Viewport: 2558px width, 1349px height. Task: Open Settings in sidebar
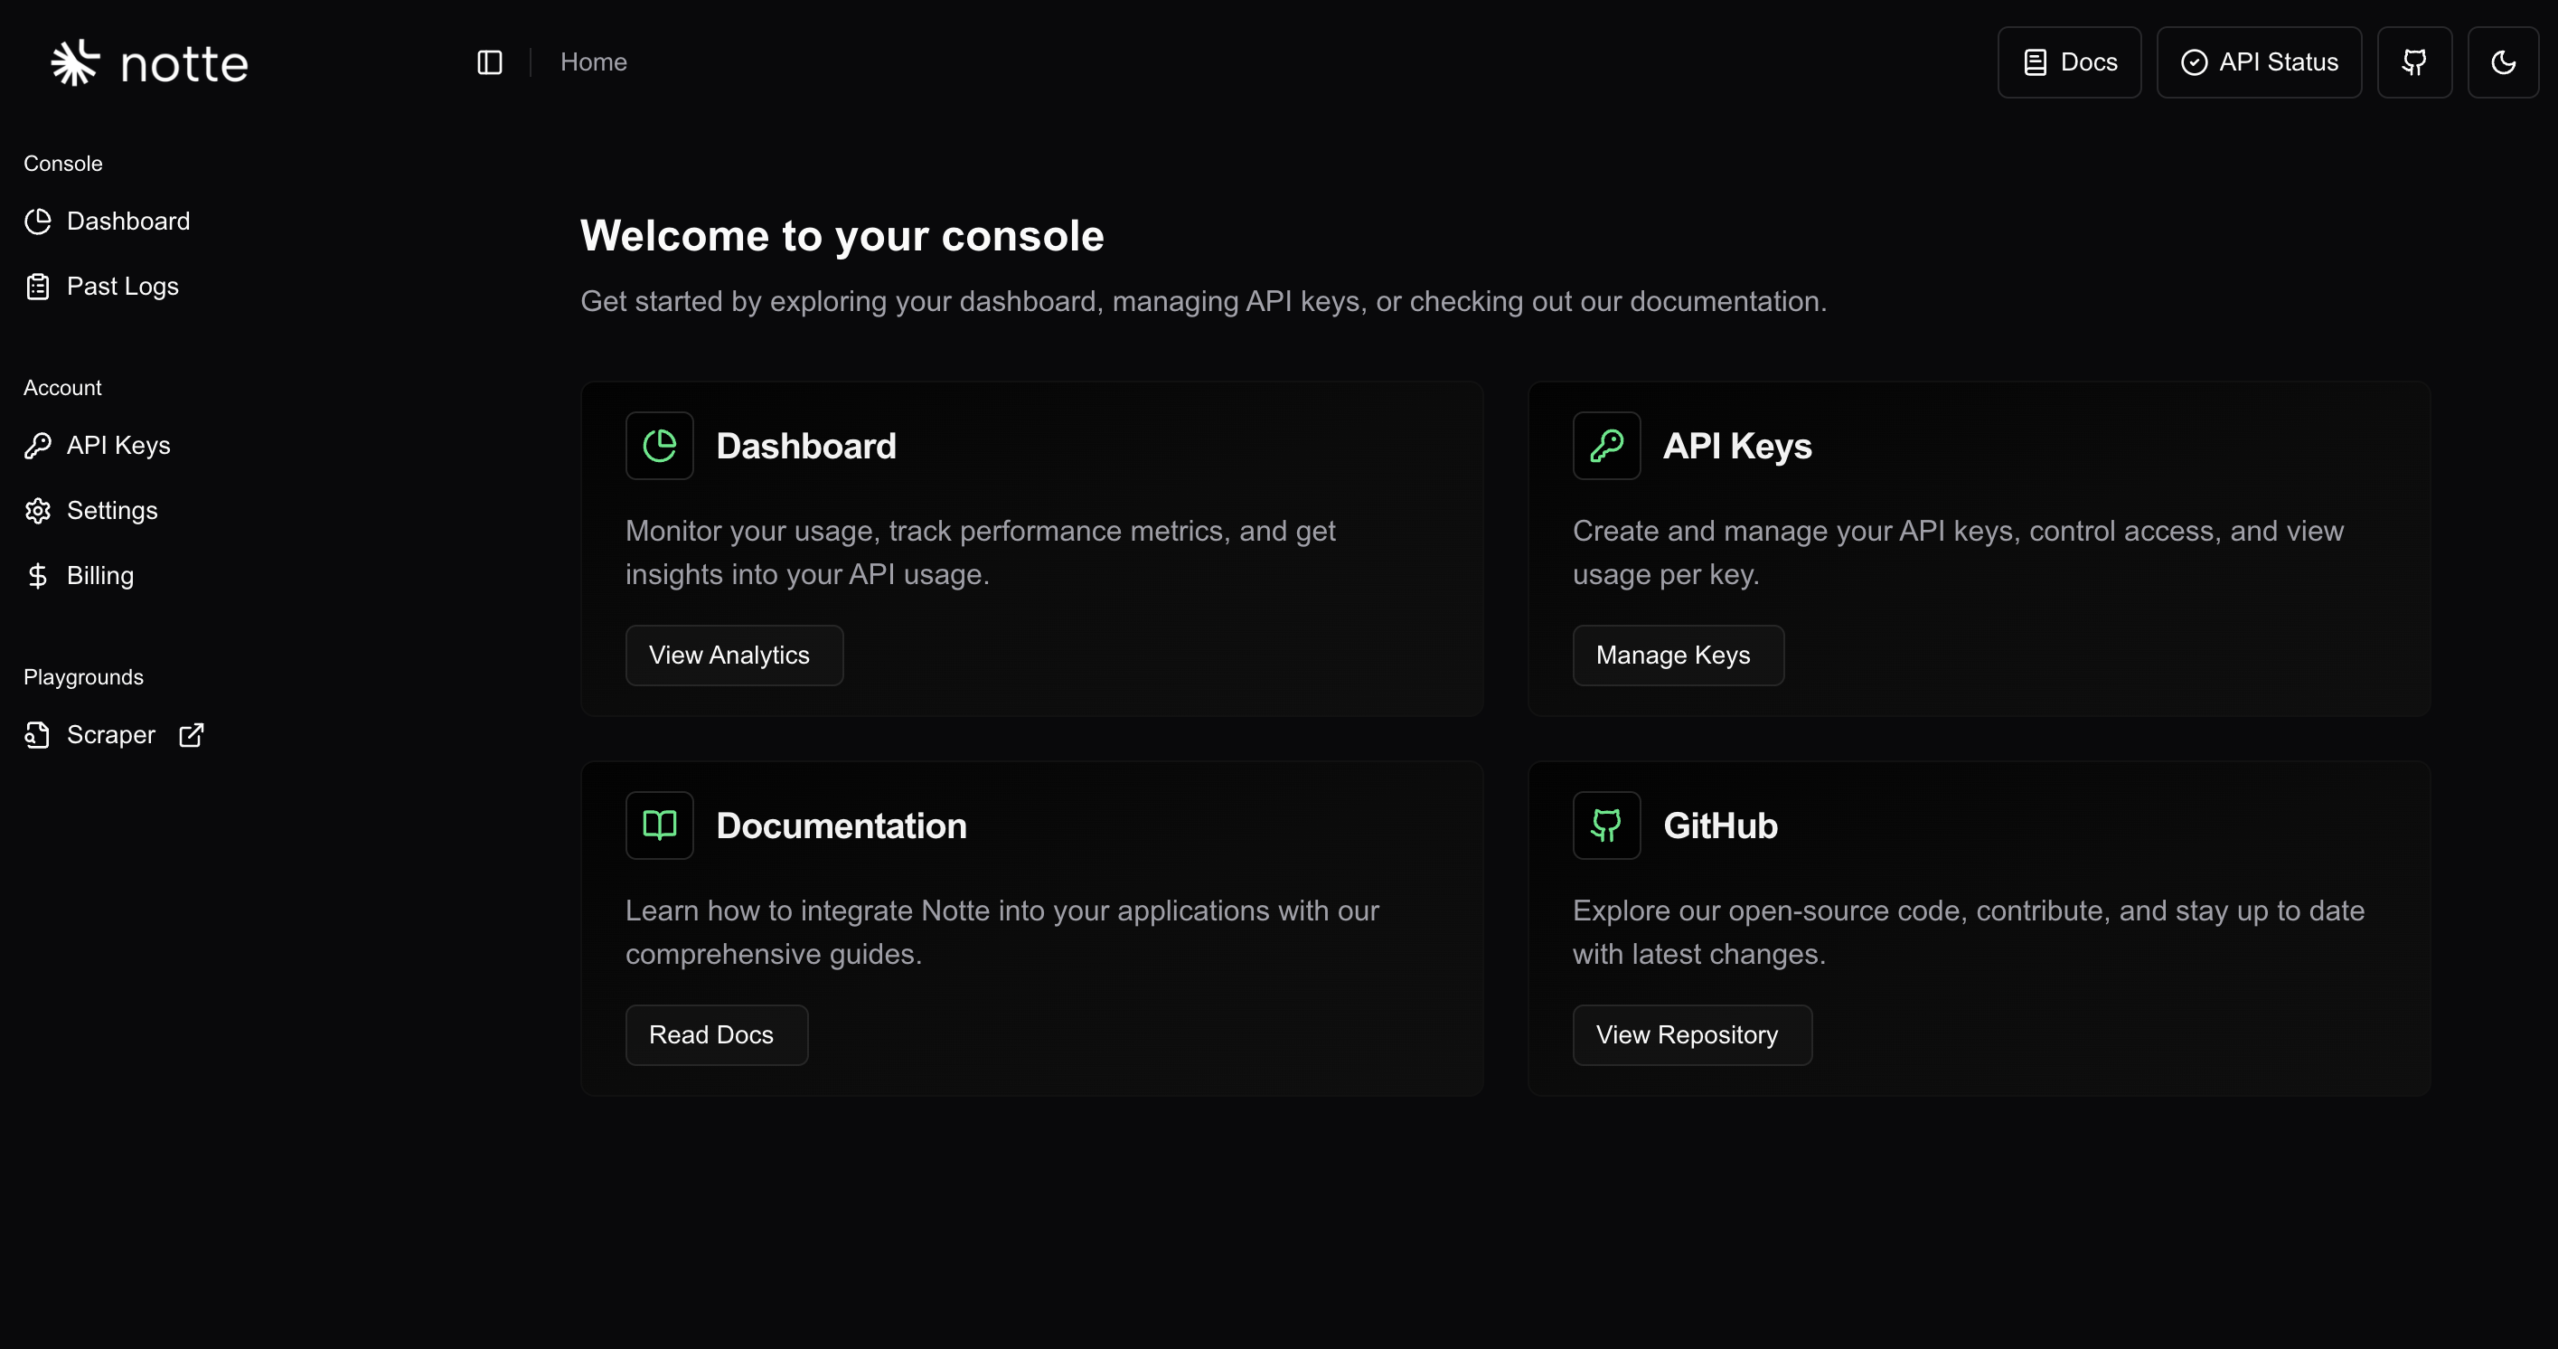point(91,511)
